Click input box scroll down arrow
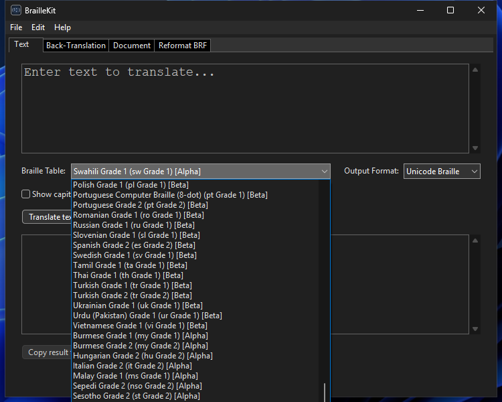This screenshot has height=402, width=502. [475, 148]
